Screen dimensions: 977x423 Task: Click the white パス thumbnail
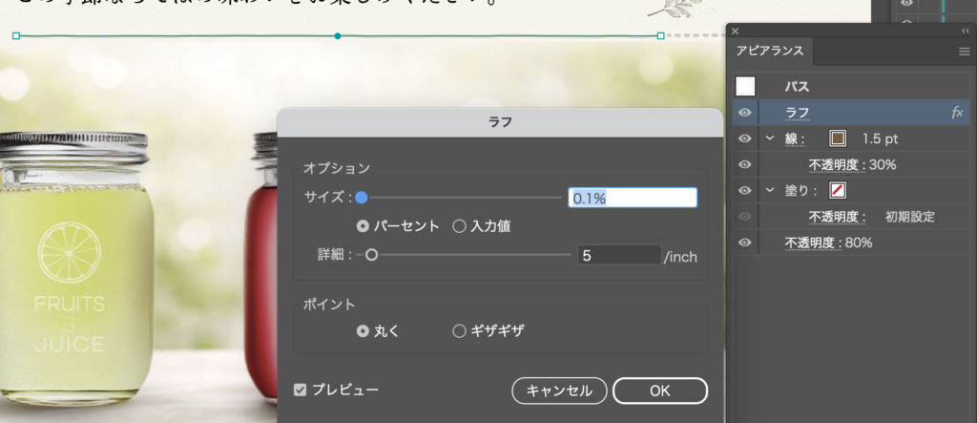point(745,87)
